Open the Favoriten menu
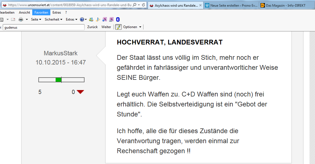Viewport: 315px width, 164px height. 41,13
